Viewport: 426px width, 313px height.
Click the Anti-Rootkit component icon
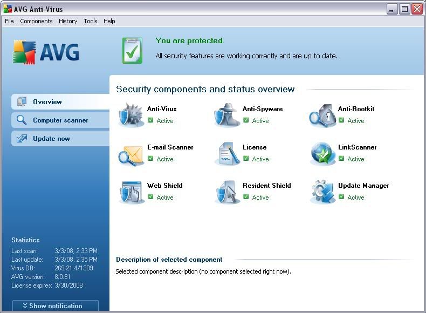tap(322, 114)
